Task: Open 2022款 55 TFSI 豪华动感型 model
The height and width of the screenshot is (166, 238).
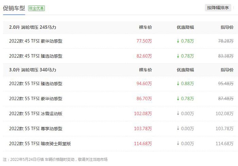Action: (x=36, y=98)
